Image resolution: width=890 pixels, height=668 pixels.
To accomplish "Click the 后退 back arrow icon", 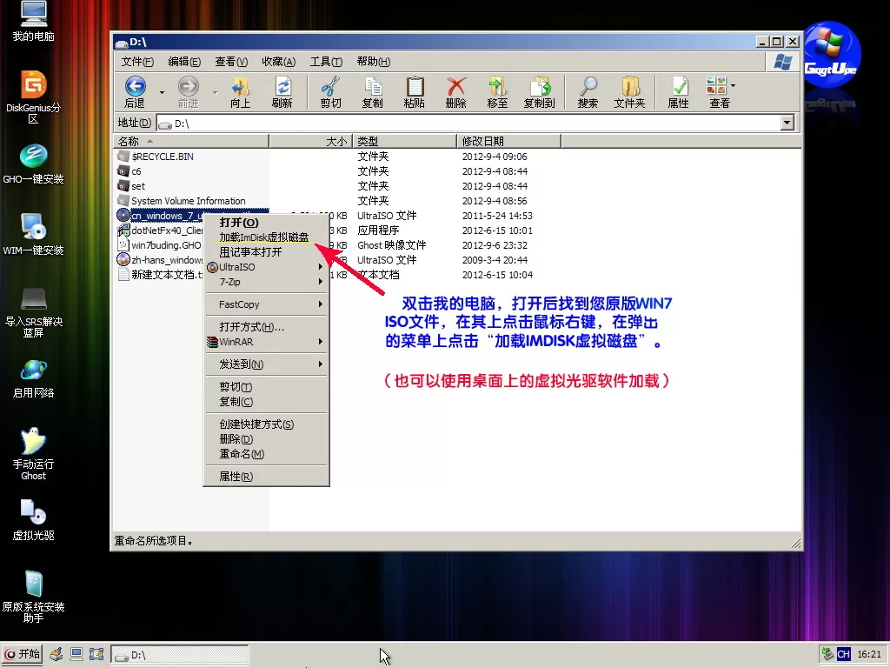I will pos(135,86).
